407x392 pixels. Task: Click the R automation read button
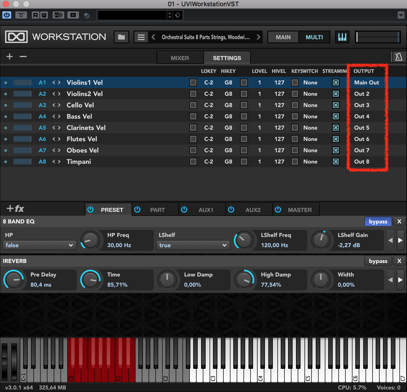click(x=35, y=15)
